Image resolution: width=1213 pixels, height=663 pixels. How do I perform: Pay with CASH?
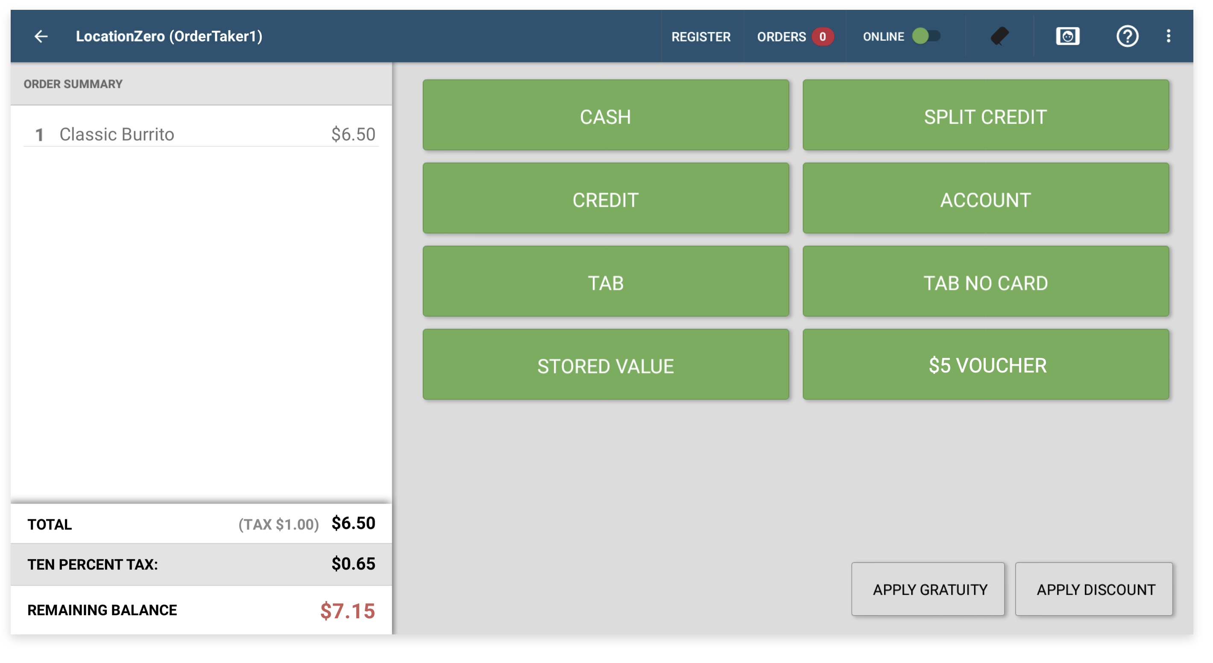tap(606, 115)
